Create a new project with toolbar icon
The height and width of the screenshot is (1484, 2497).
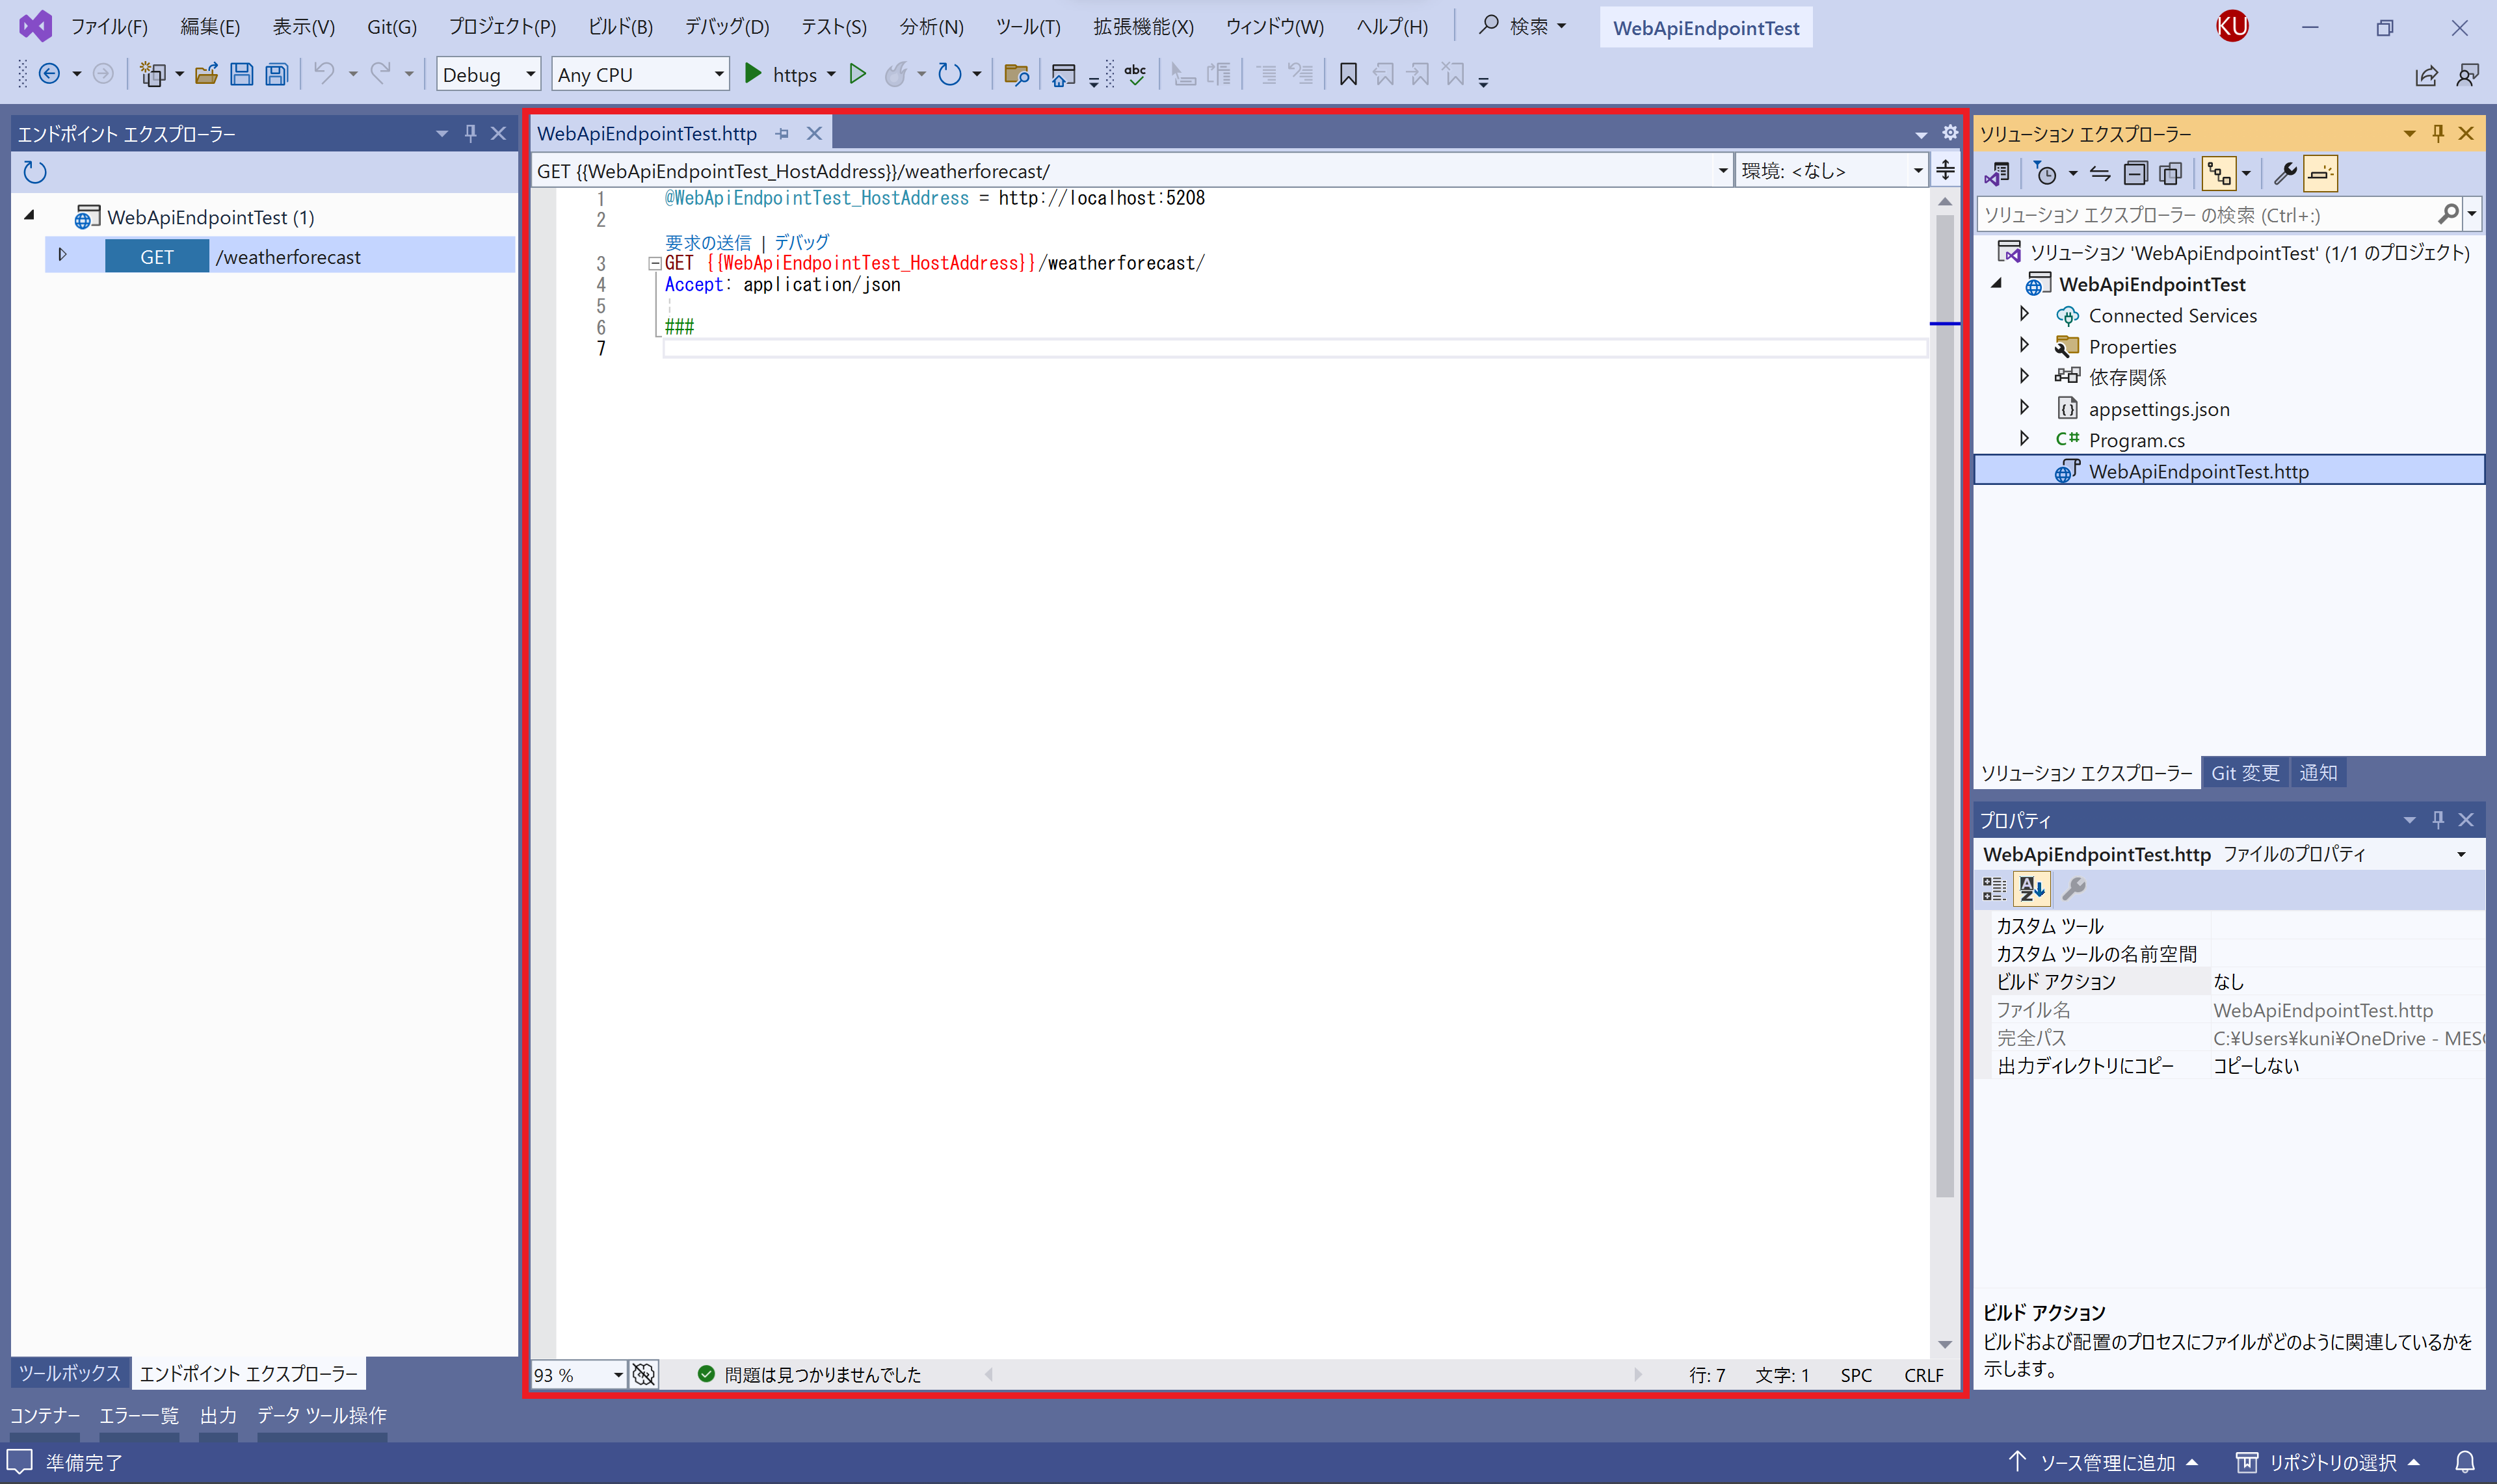point(153,74)
